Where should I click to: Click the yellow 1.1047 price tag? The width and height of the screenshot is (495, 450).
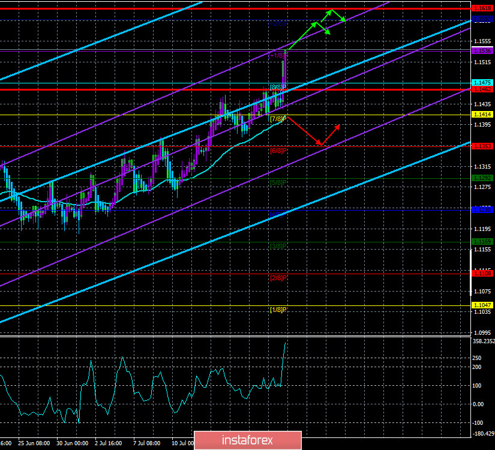[482, 305]
